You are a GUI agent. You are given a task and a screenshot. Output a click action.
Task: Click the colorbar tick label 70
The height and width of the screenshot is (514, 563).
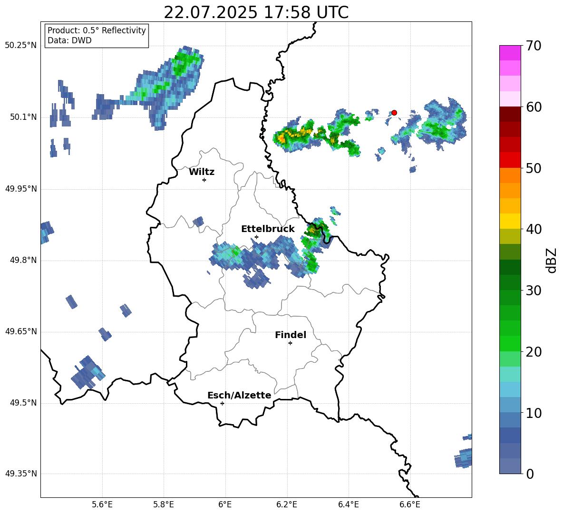pos(534,46)
